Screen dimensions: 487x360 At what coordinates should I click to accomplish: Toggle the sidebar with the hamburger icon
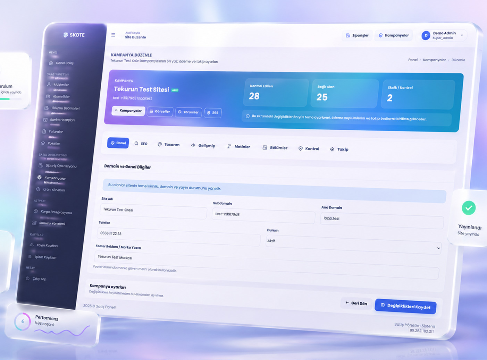click(113, 35)
